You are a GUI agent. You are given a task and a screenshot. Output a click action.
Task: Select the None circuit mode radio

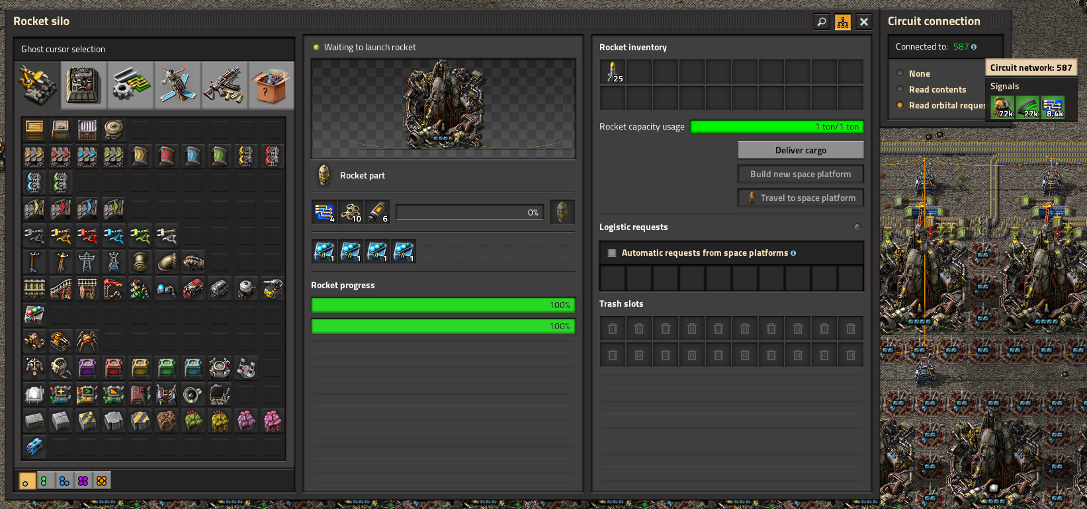point(900,73)
